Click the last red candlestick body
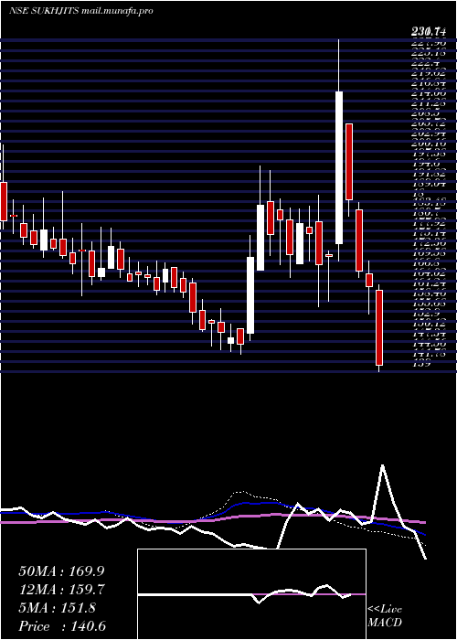Image resolution: width=457 pixels, height=640 pixels. [x=379, y=327]
